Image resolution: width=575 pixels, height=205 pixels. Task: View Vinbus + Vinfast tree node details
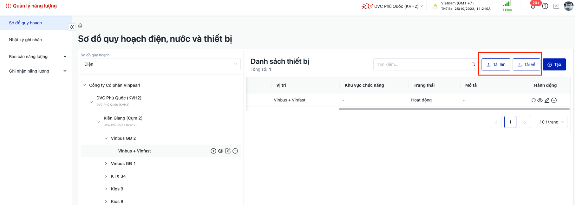[x=221, y=151]
